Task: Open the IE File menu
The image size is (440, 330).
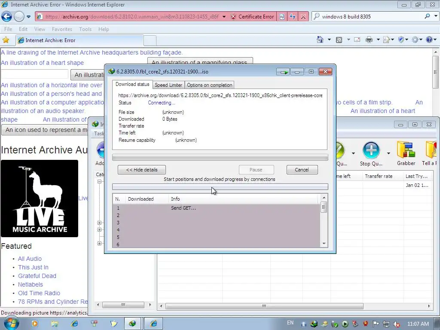Action: pyautogui.click(x=8, y=29)
